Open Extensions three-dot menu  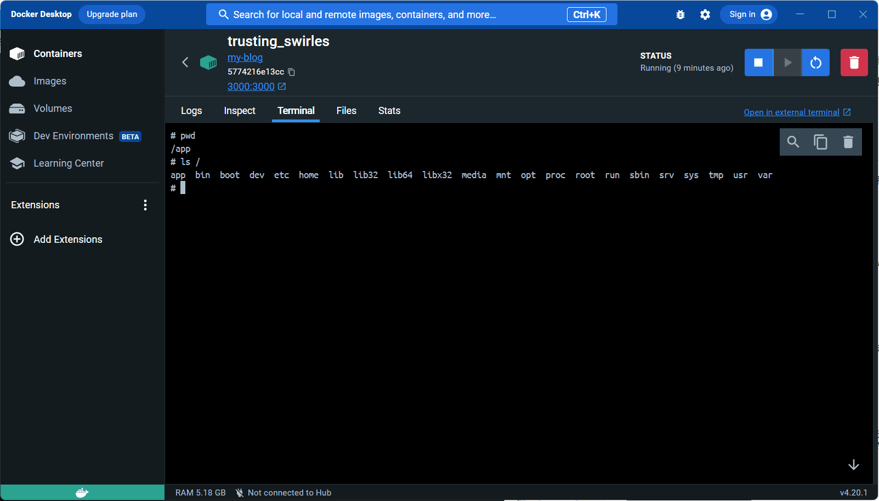click(145, 205)
